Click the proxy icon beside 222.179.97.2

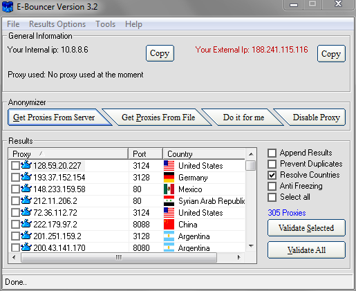[x=26, y=224]
